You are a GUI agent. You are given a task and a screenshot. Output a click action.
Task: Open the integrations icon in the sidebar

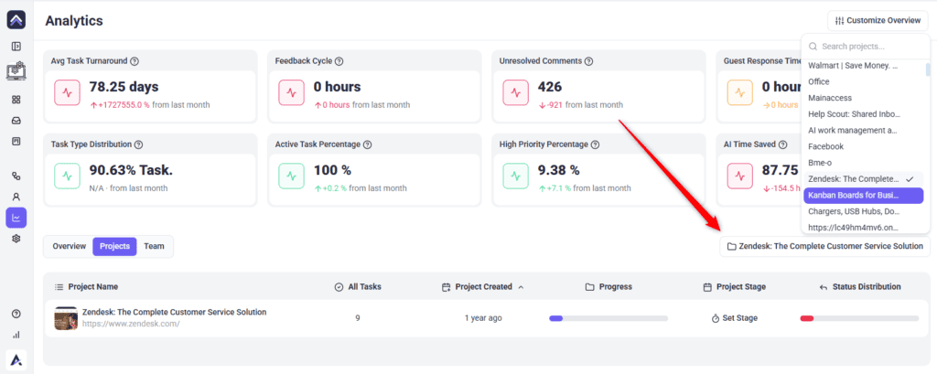pyautogui.click(x=16, y=176)
